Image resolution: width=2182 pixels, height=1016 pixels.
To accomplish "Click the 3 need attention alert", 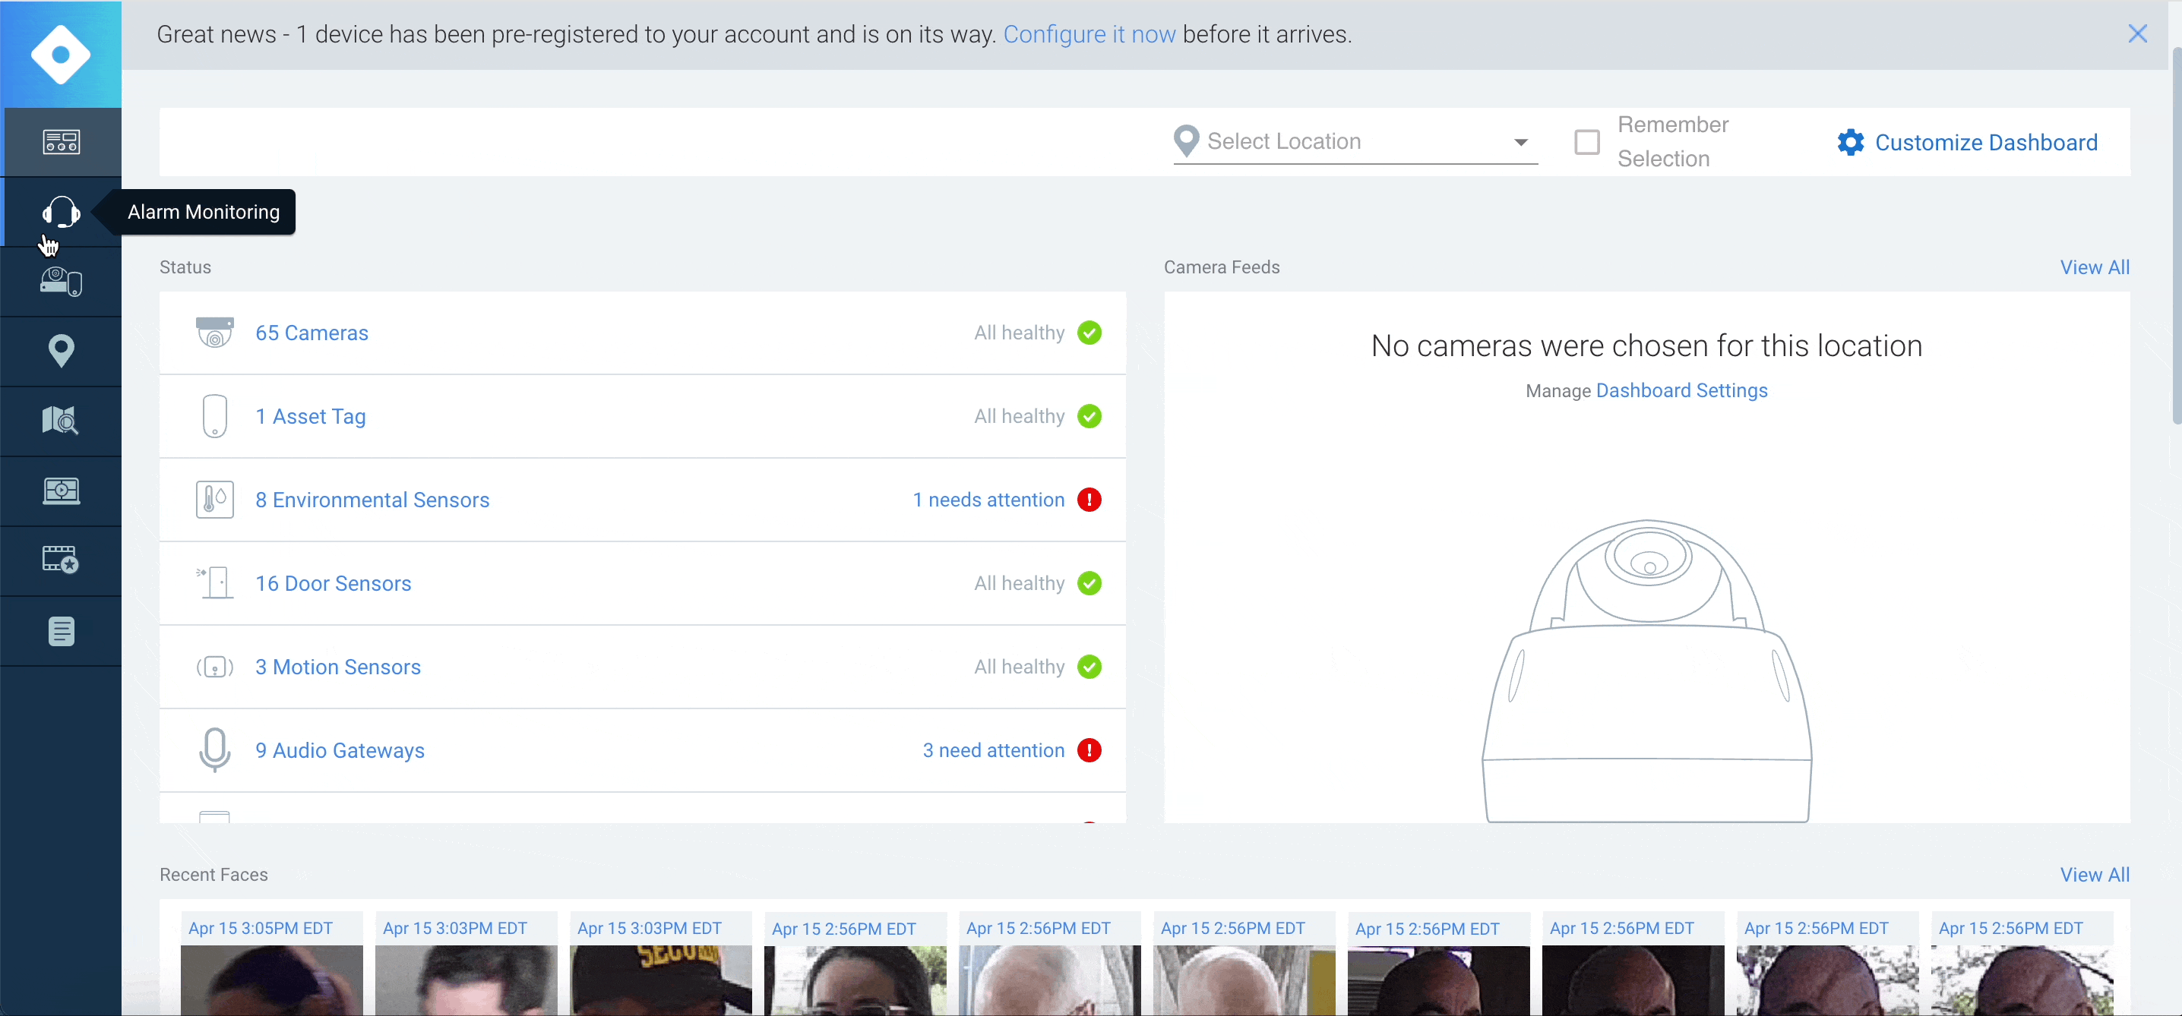I will pos(993,750).
